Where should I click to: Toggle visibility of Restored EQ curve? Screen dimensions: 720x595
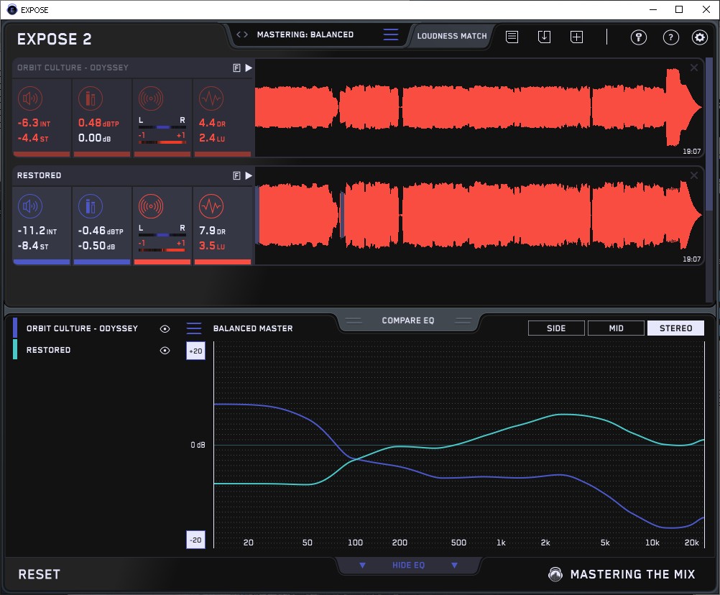coord(165,350)
